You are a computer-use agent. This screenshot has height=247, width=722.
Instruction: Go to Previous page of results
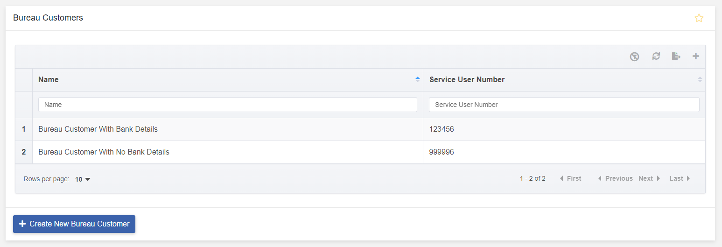[x=615, y=178]
